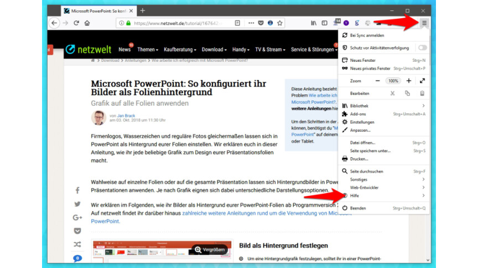Open the Library toolbar icon

314,23
